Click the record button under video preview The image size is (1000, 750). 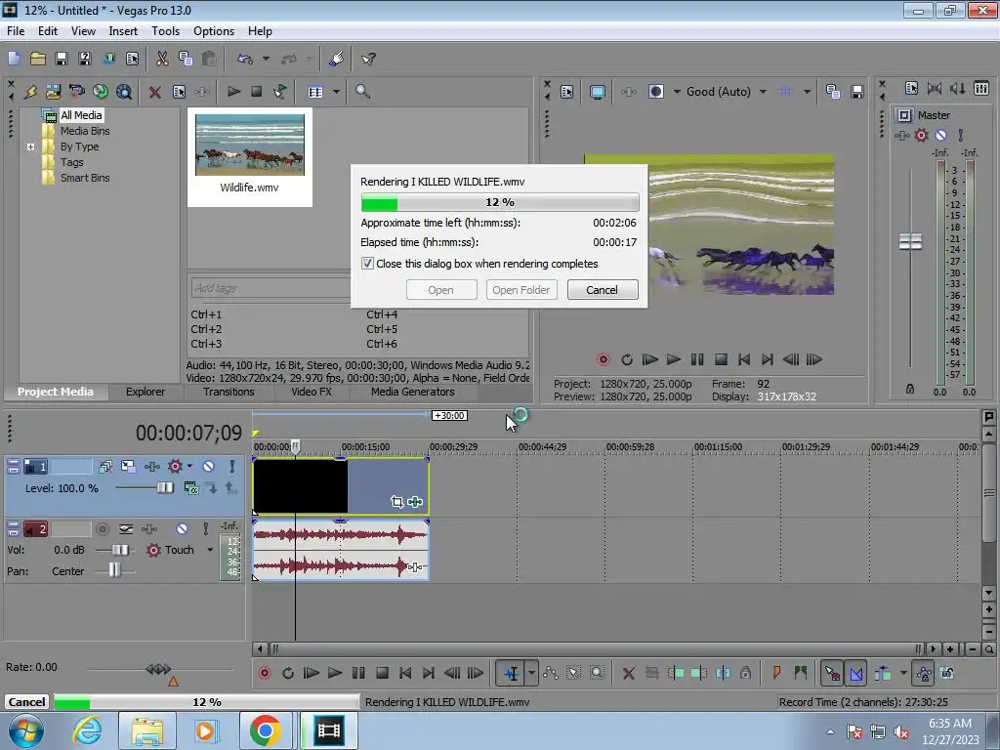pyautogui.click(x=603, y=359)
